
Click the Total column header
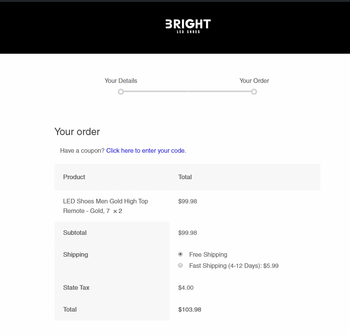point(185,177)
